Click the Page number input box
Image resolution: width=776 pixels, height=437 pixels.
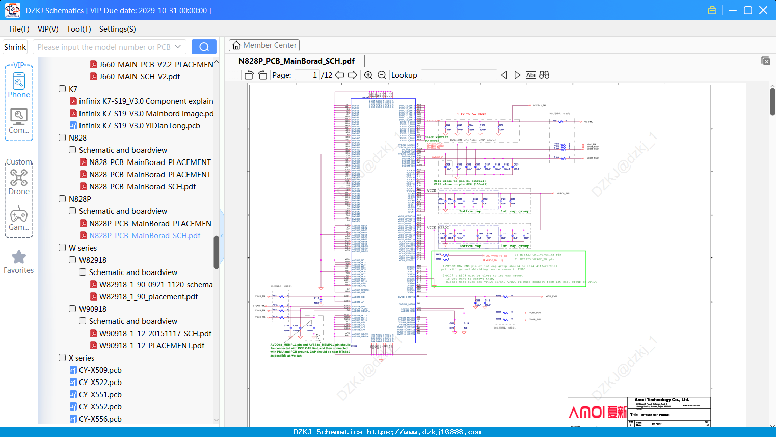[307, 75]
